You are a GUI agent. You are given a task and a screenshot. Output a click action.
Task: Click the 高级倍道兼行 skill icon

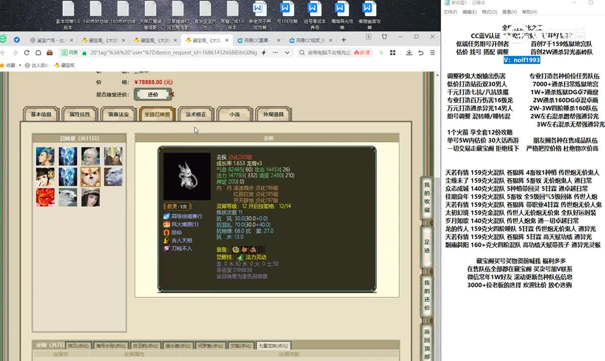[x=167, y=216]
